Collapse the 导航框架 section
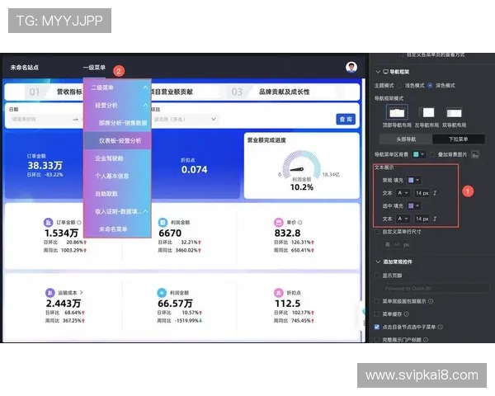This screenshot has width=495, height=396. pyautogui.click(x=378, y=72)
